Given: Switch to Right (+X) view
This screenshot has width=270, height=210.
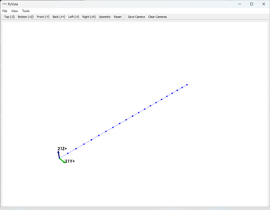Looking at the screenshot, I should (89, 17).
